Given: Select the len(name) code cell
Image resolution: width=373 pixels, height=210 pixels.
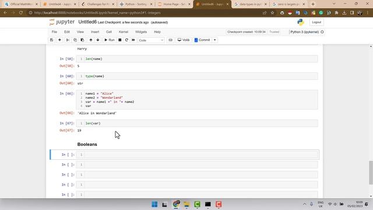Looking at the screenshot, I should pyautogui.click(x=197, y=59).
